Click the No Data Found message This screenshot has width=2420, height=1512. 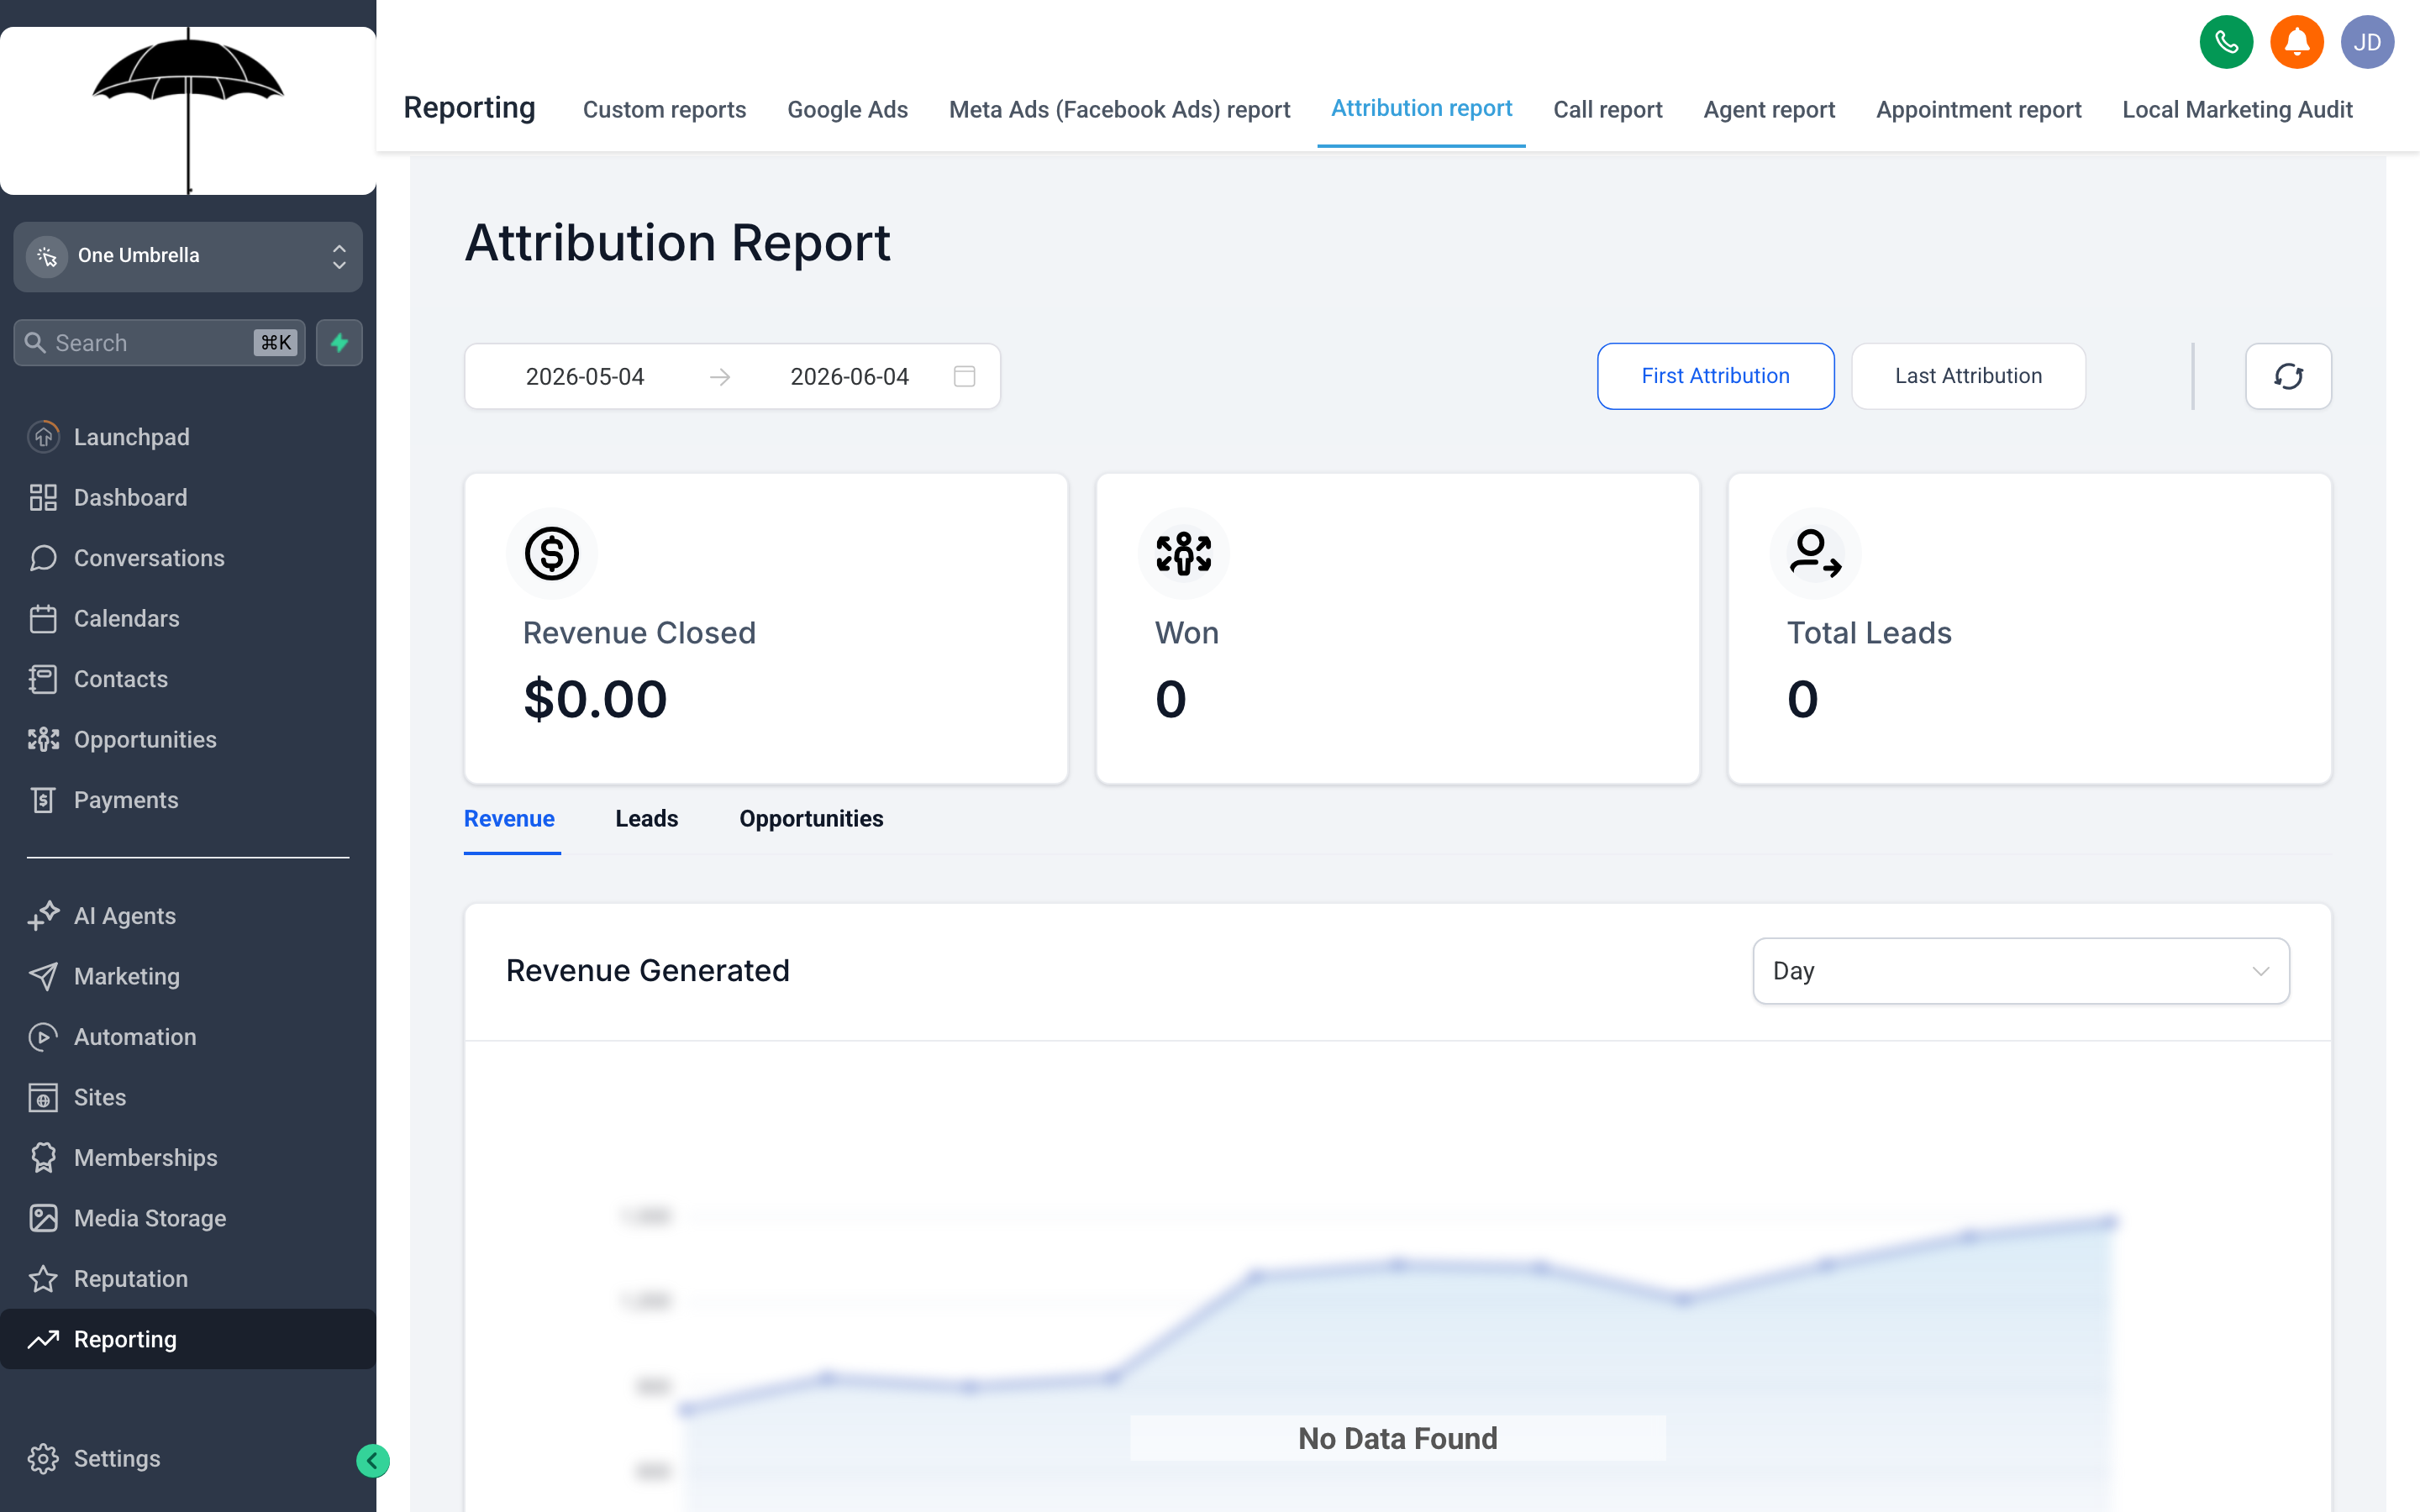(1397, 1439)
